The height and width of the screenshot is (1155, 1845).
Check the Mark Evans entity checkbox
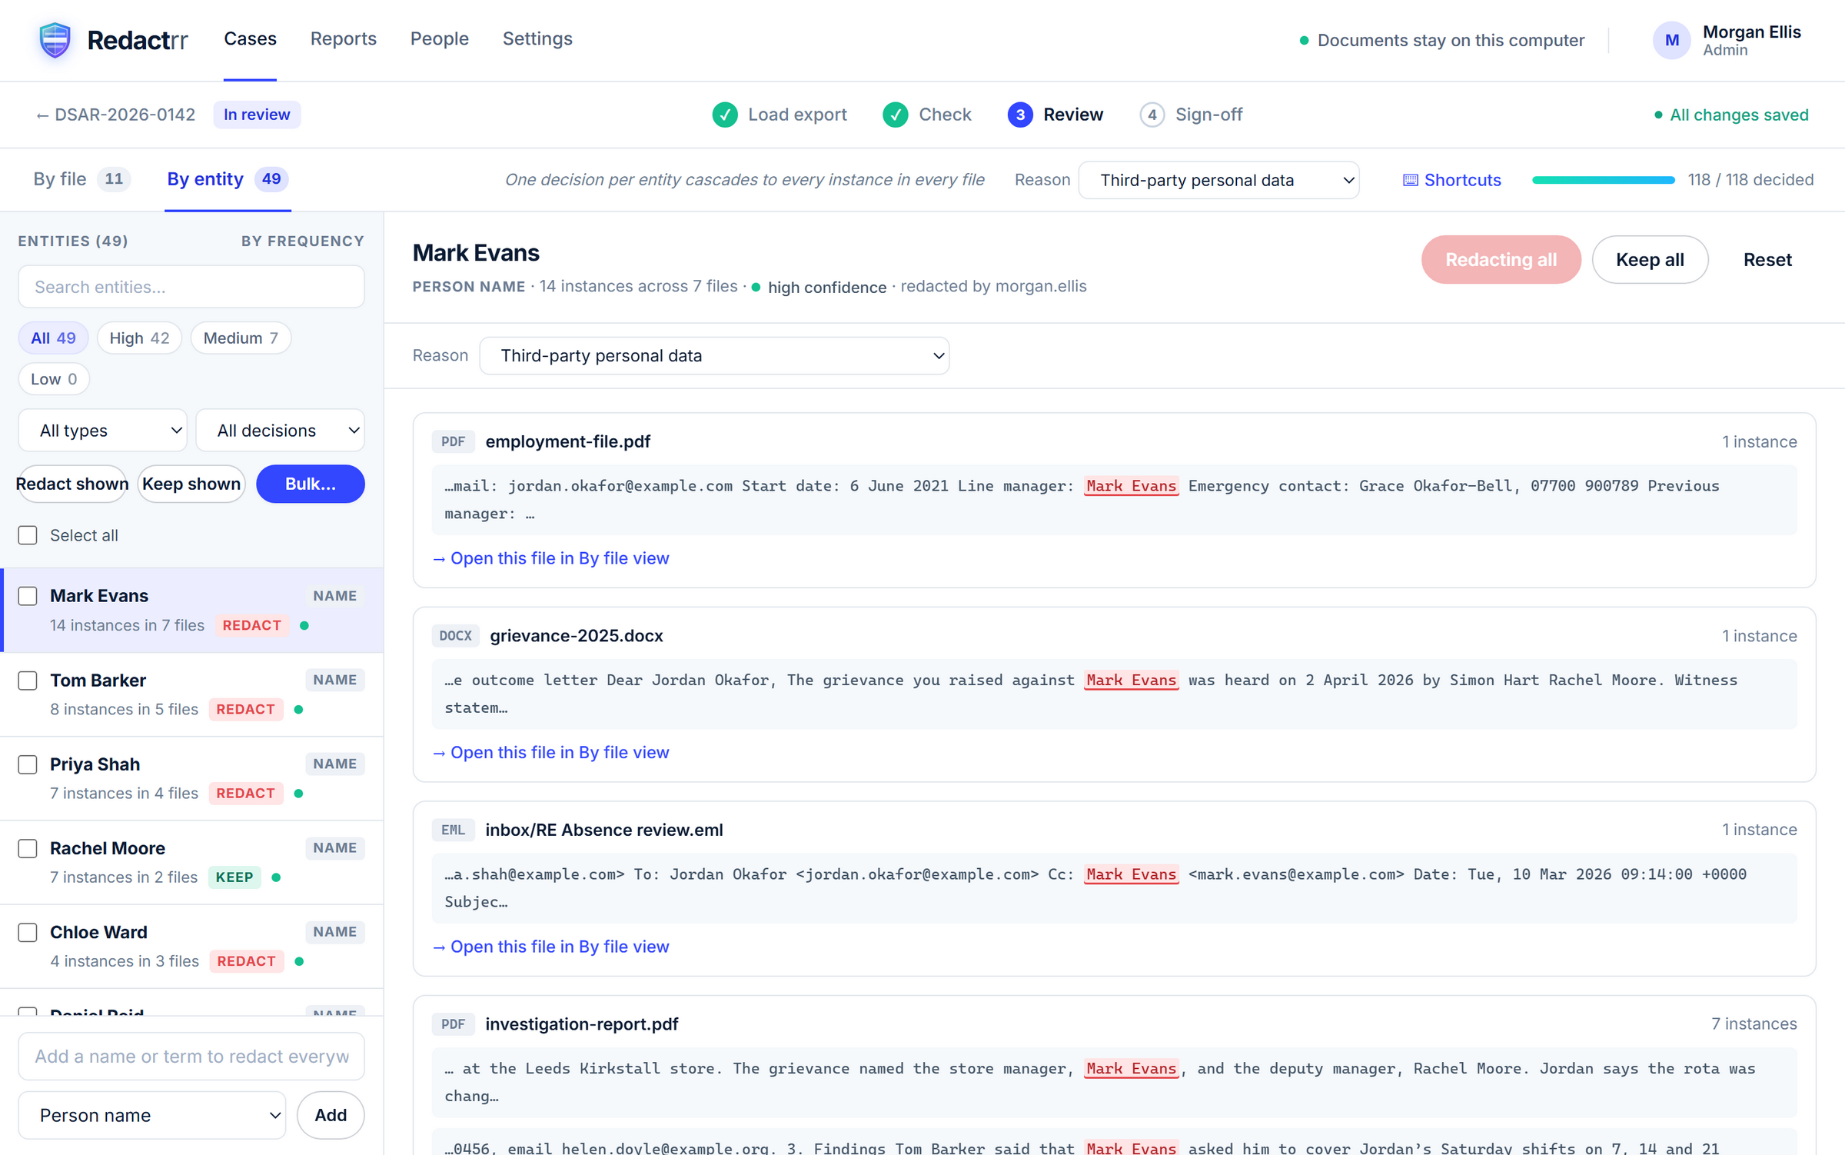28,596
